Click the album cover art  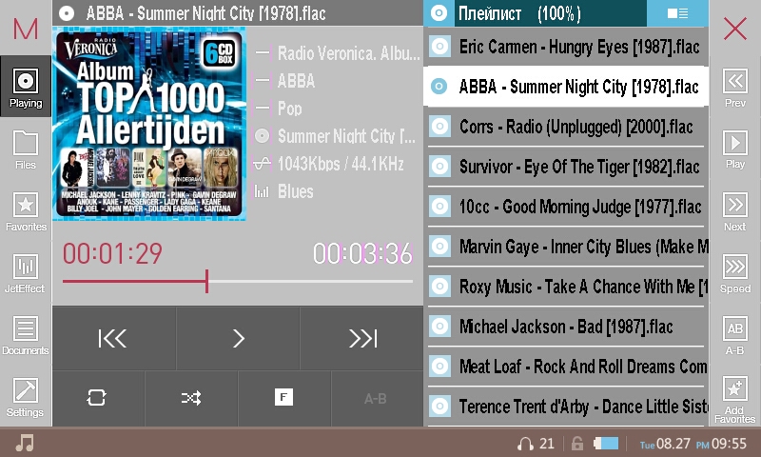coord(149,124)
